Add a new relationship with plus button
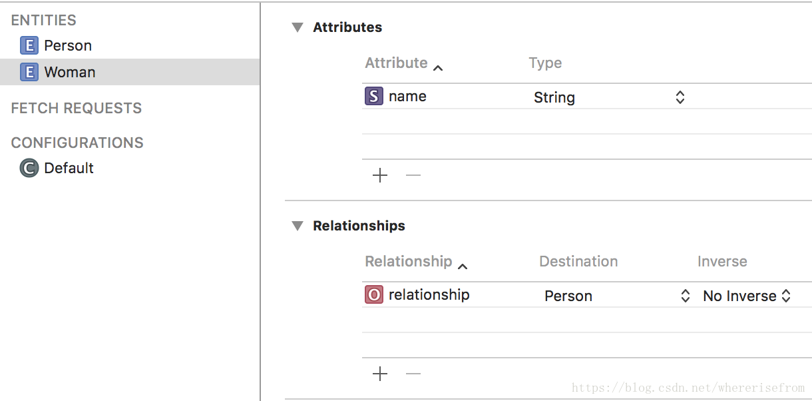The height and width of the screenshot is (401, 812). (x=380, y=374)
